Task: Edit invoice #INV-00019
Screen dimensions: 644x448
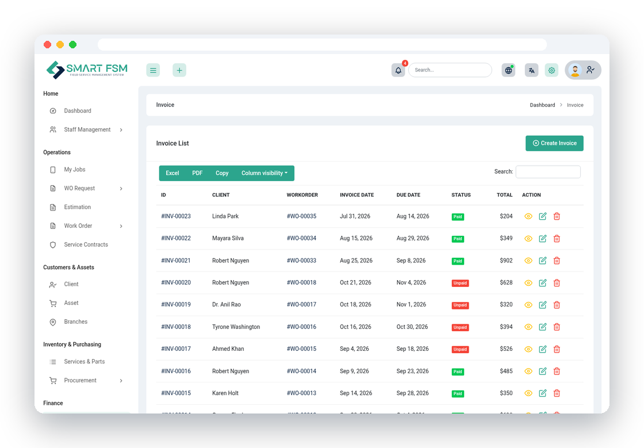Action: (x=543, y=305)
